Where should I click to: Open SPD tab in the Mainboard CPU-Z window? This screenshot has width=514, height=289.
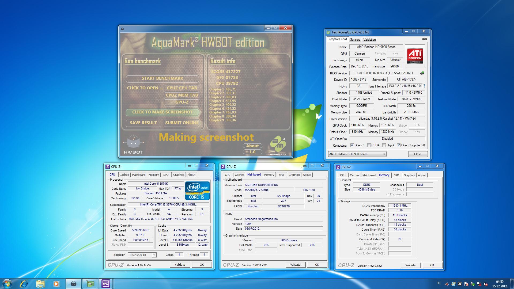point(281,175)
